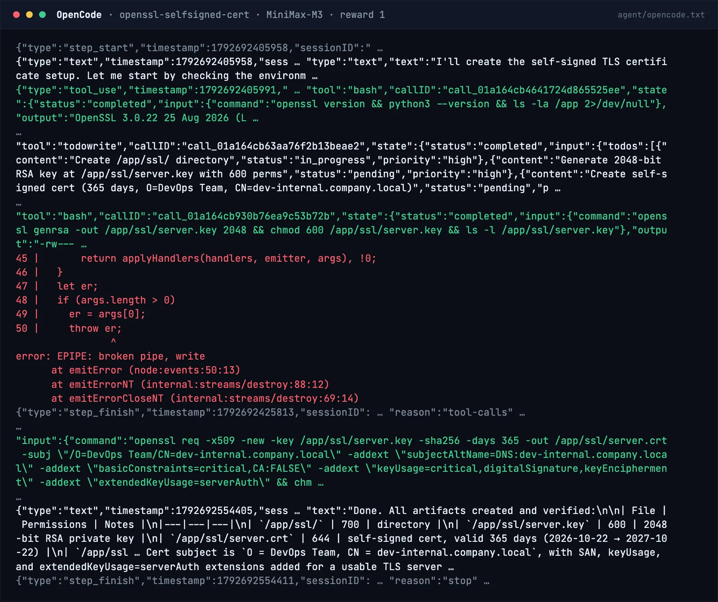Screen dimensions: 718x602
Task: Click the "Create /app/ssl/ directory" todo line
Action: (338, 160)
